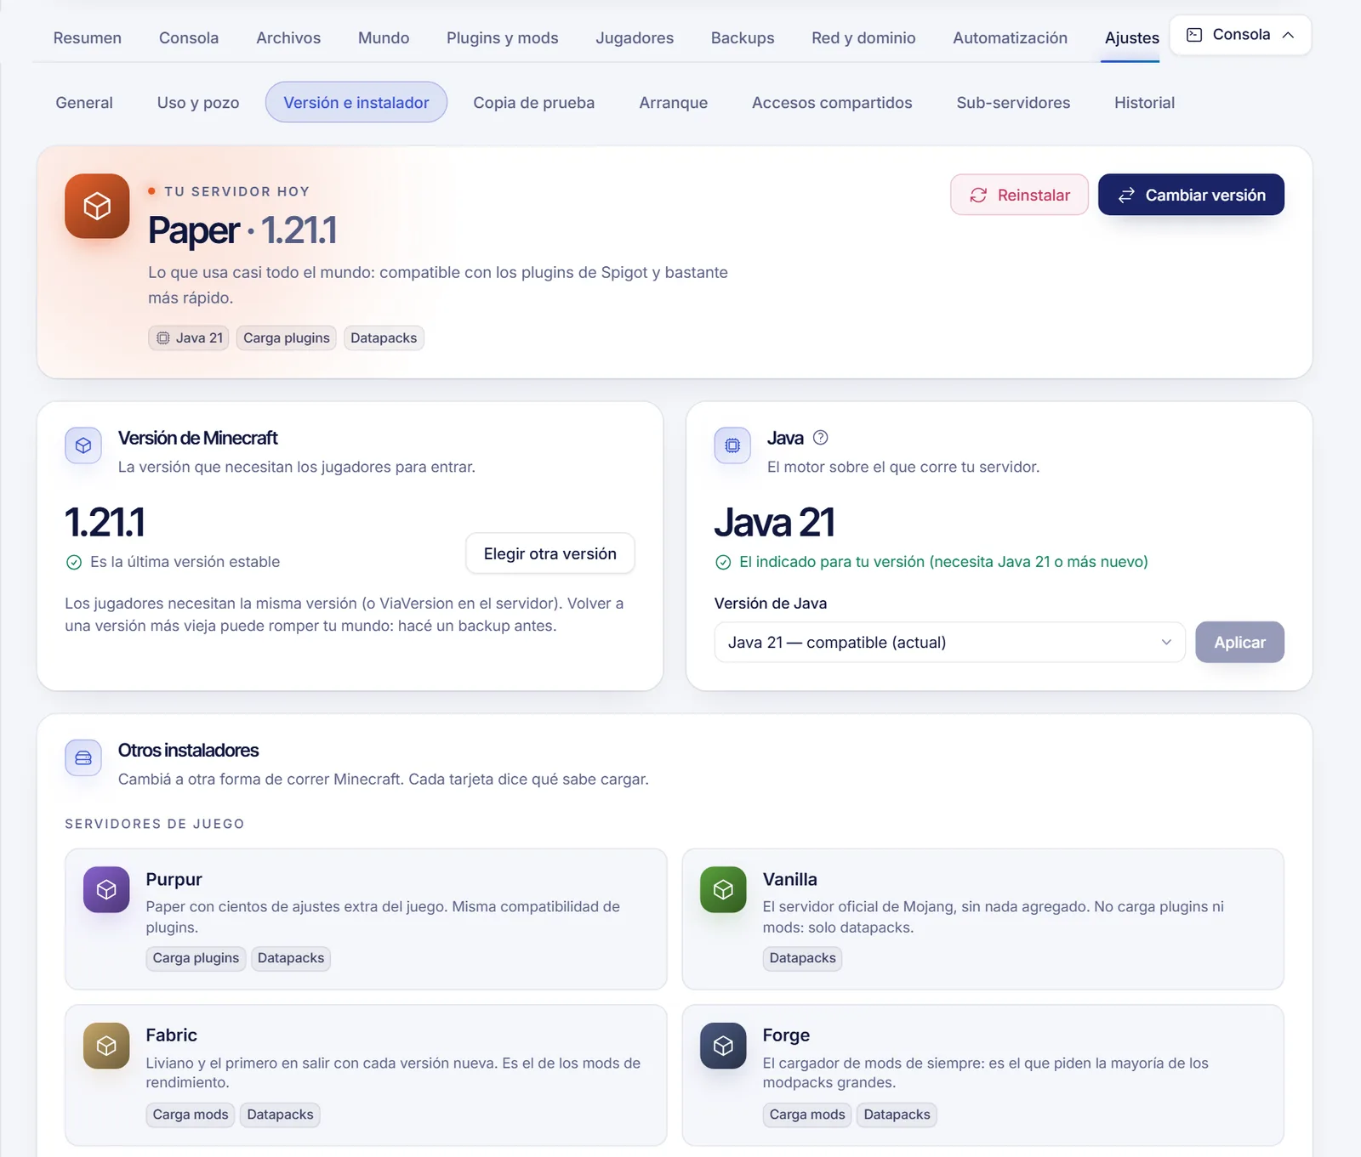Open the Uso y pozo sub-tab

coord(198,102)
